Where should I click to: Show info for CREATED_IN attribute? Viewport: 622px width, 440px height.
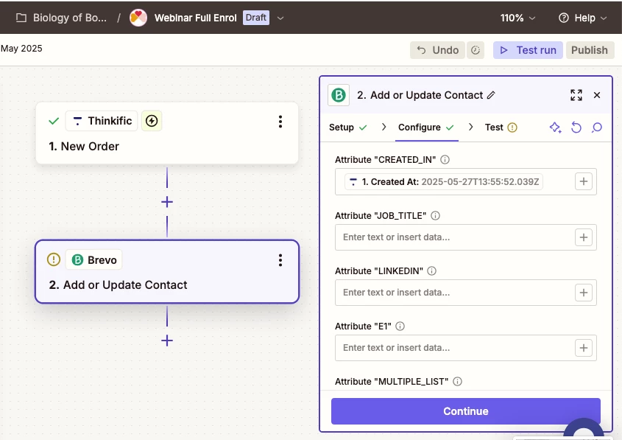445,160
